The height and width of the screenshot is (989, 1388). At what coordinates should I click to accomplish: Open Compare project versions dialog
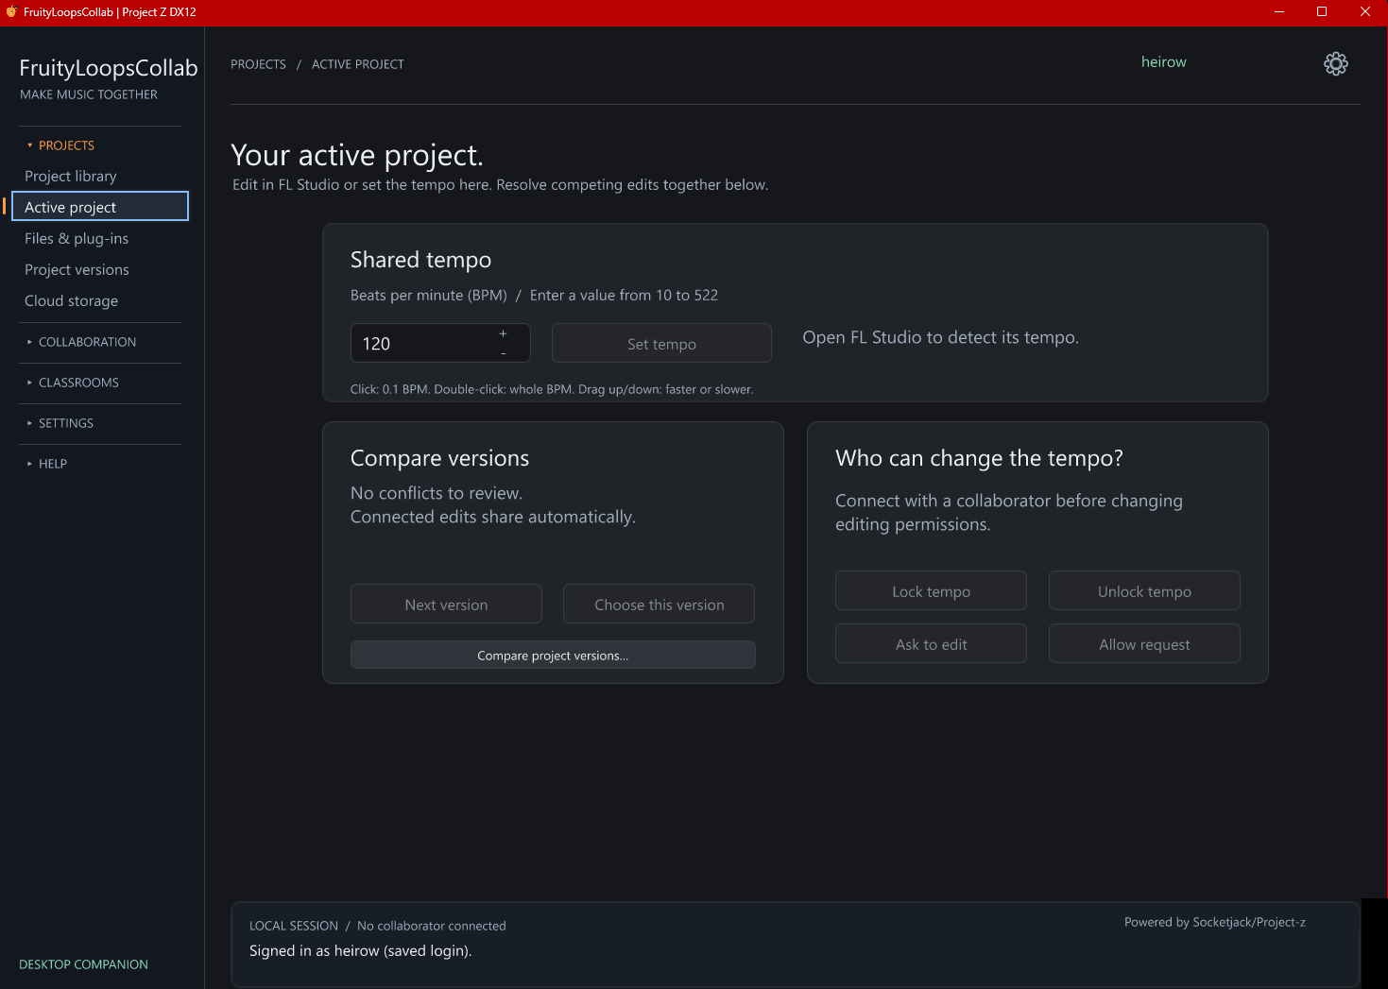coord(553,656)
